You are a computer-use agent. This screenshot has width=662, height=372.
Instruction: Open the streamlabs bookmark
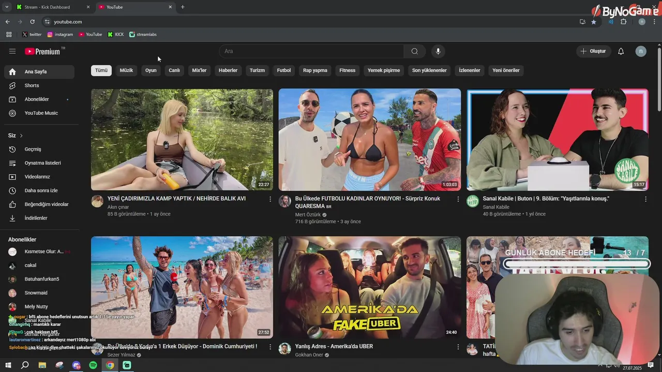(x=143, y=35)
